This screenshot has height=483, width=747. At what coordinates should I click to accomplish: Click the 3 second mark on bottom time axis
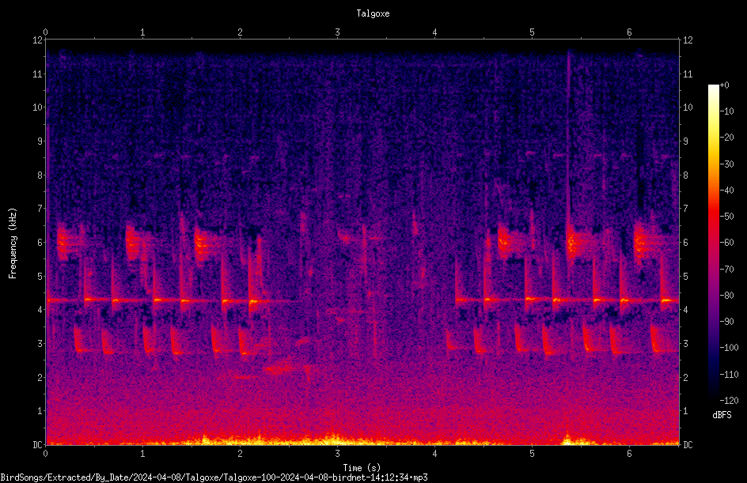337,454
